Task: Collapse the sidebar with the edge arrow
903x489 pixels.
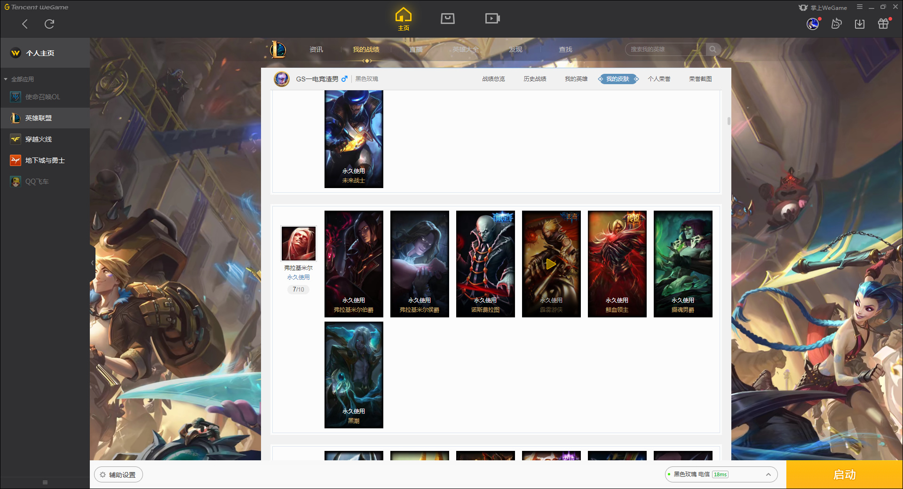Action: [x=93, y=263]
